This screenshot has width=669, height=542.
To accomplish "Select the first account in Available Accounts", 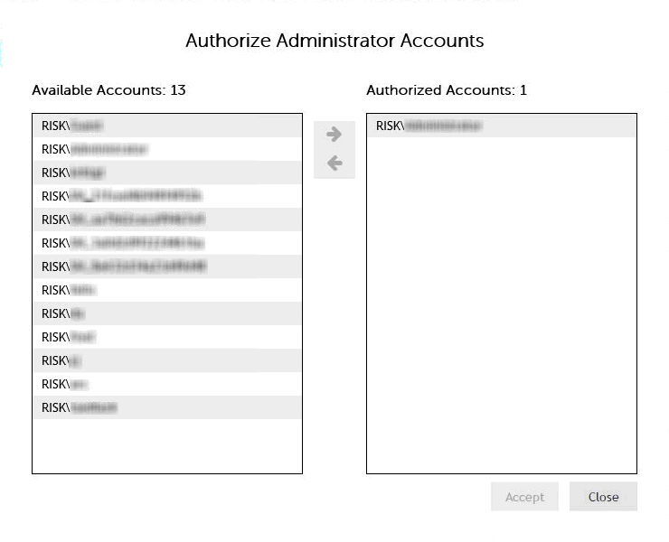I will point(166,126).
